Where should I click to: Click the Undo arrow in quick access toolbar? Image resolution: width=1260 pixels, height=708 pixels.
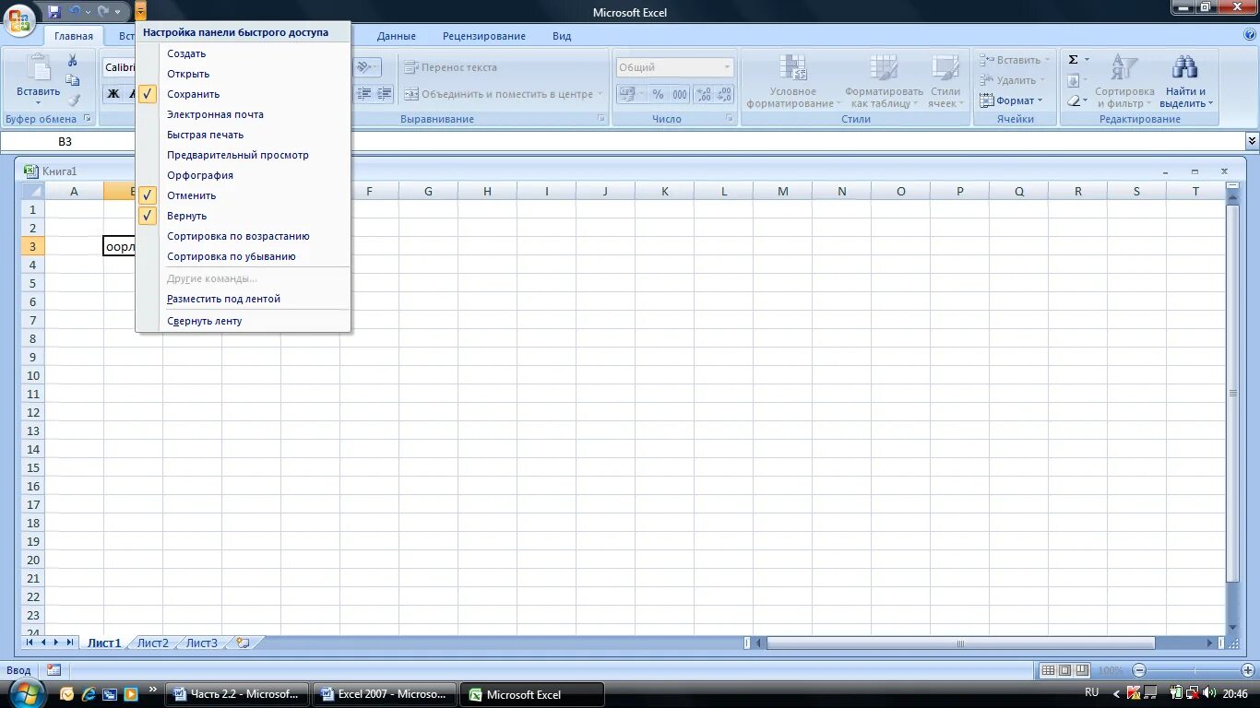pyautogui.click(x=76, y=12)
